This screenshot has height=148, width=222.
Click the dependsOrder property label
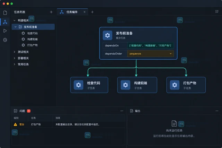[113, 54]
